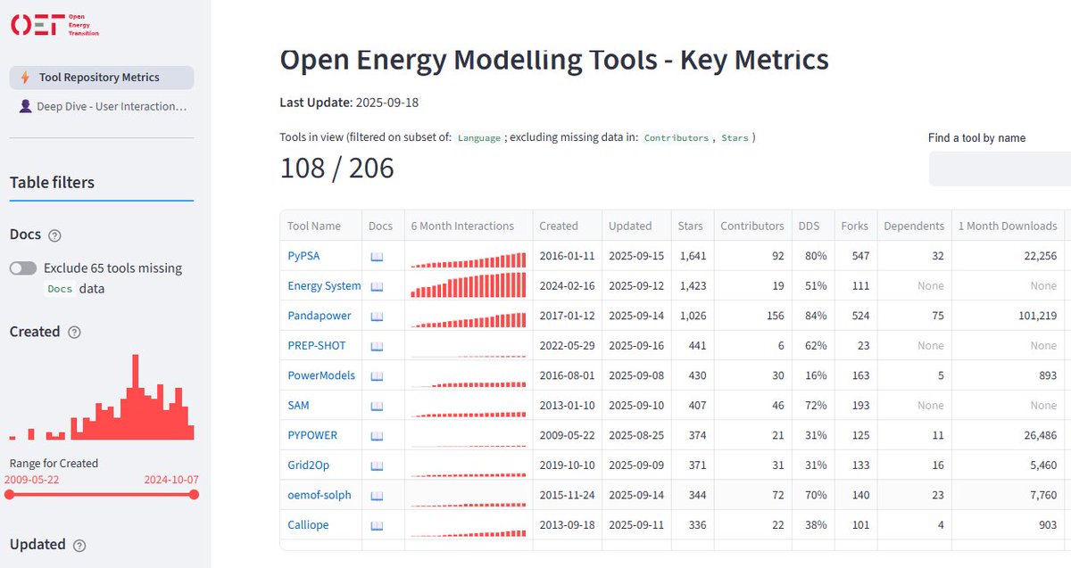Enable exclusion of tools missing Docs data

22,268
